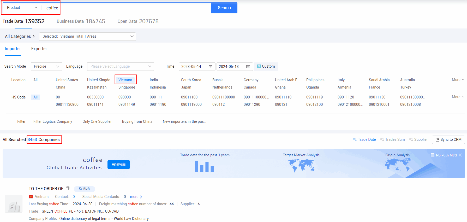
Task: Select HS code 090111
Action: pos(156,97)
